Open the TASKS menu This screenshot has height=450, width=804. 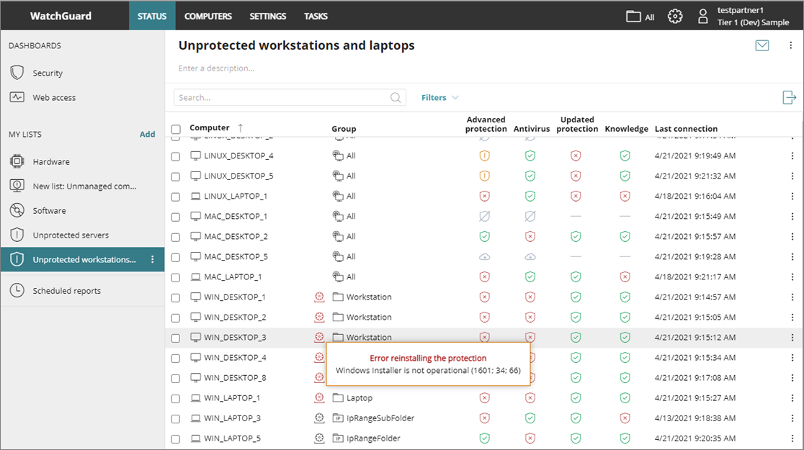pos(316,16)
